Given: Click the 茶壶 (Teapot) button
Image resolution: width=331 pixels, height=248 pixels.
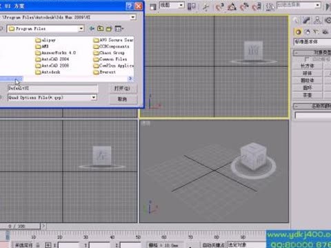Looking at the screenshot, I should click(308, 95).
